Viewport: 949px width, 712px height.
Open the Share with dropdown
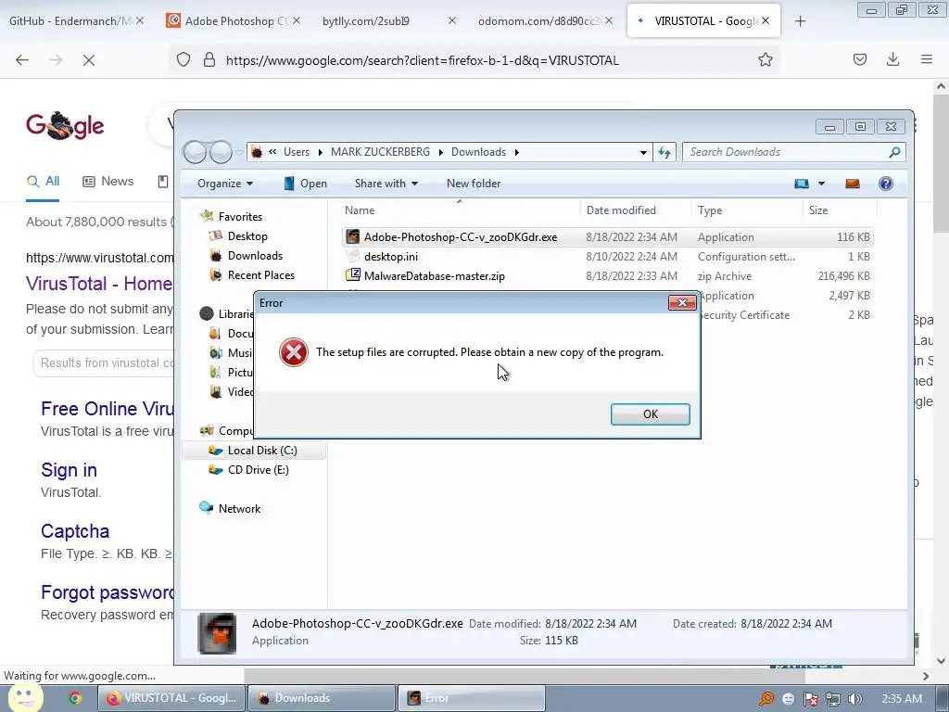(x=386, y=184)
